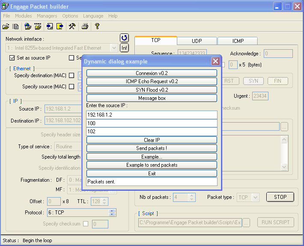Click the menu folder toolbar icon
This screenshot has height=246, width=304.
pos(38,26)
